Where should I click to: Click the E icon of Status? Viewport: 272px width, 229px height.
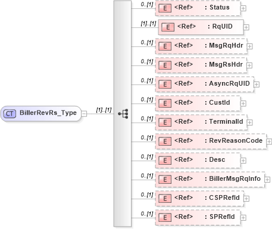(165, 8)
